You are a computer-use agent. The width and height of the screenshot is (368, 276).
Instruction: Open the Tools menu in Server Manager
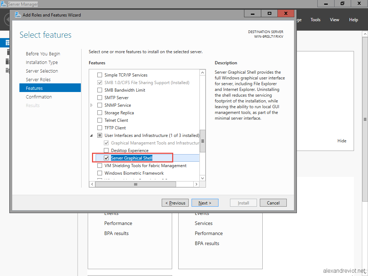(x=316, y=20)
